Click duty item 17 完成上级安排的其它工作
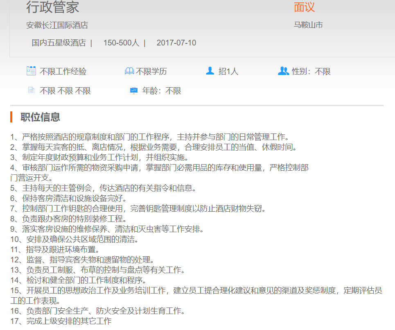This screenshot has width=395, height=330. (61, 321)
